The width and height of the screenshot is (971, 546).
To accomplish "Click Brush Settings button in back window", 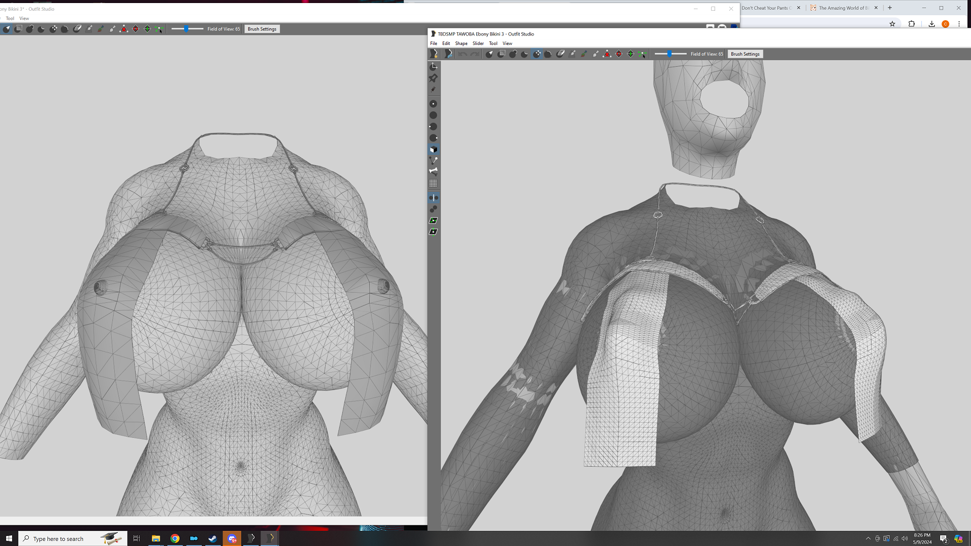I will (x=262, y=29).
